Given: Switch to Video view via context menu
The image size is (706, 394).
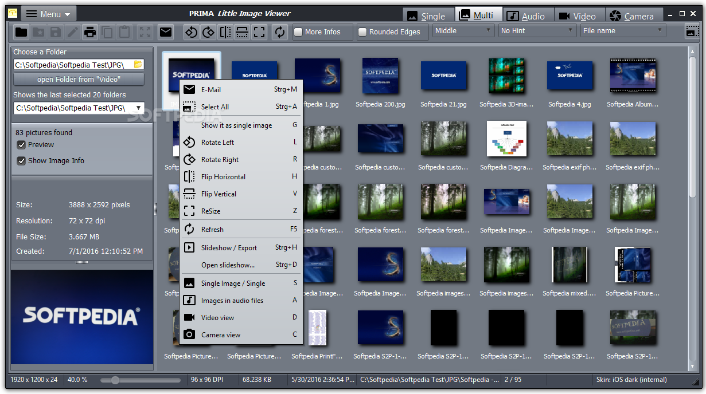Looking at the screenshot, I should (241, 317).
